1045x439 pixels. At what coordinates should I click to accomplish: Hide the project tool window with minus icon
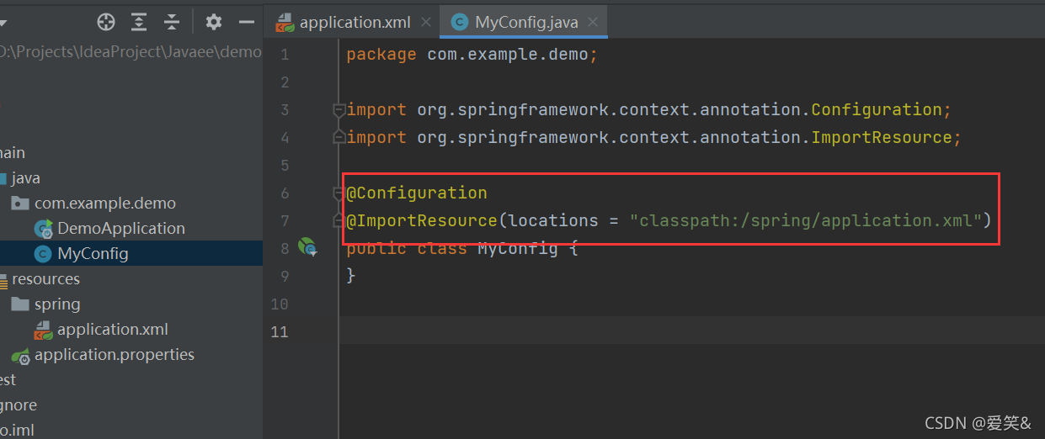click(246, 22)
